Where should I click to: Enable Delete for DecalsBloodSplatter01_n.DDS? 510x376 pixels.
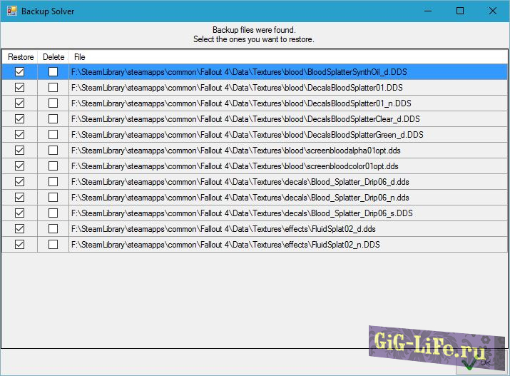[x=53, y=103]
